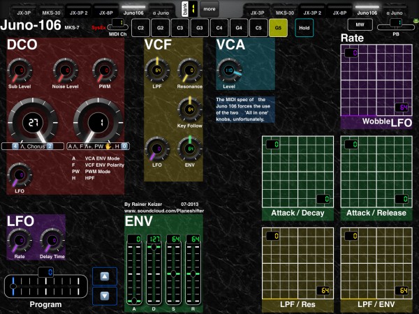The image size is (419, 314).
Task: Click the www.soundcloud.com/Planeshifter text
Action: coord(164,211)
